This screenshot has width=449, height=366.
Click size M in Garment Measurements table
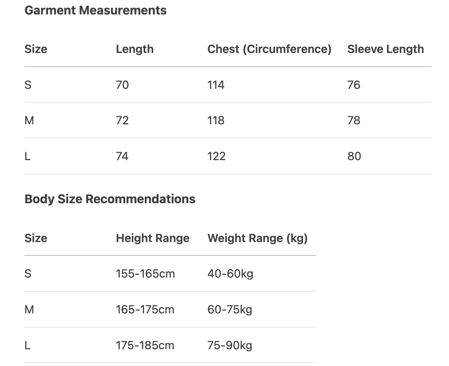pyautogui.click(x=29, y=120)
